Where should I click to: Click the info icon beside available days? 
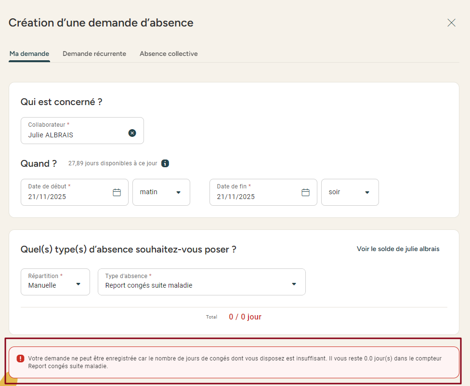(x=165, y=163)
